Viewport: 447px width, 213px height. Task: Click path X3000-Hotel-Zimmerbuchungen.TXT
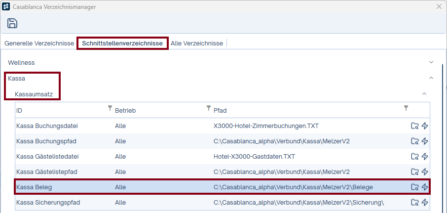coord(266,126)
